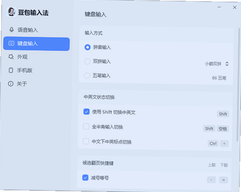The height and width of the screenshot is (192, 241).
Task: Click the microphone icon for voice input
Action: tap(11, 30)
